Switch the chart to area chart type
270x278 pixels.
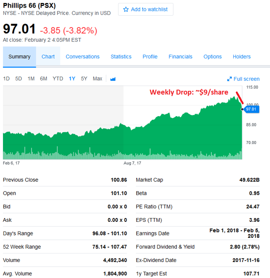[x=113, y=79]
